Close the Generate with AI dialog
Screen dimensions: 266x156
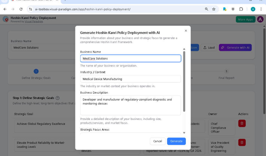click(x=186, y=31)
